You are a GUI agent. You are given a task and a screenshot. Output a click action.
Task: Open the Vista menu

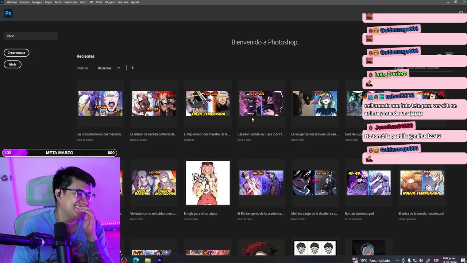(x=99, y=2)
